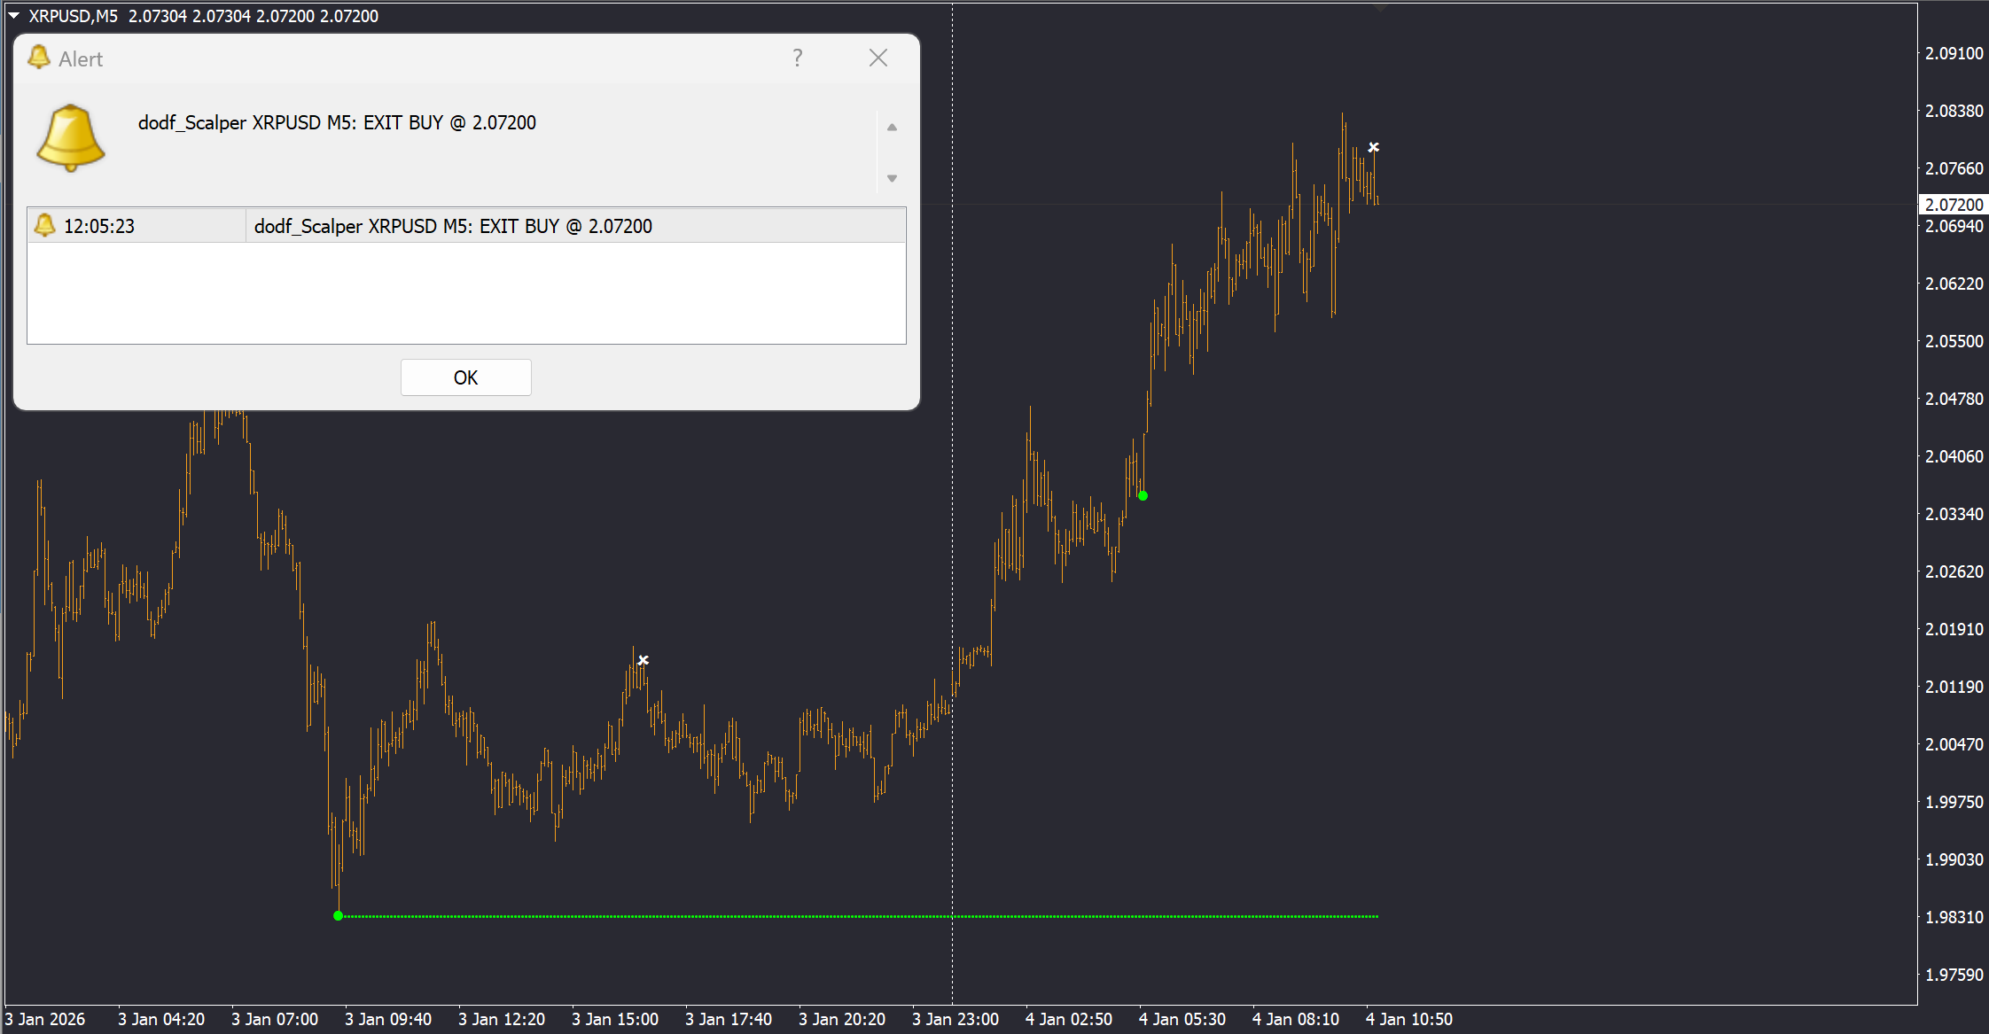Expand the XRPUSD,M5 chart title triangle

click(13, 15)
